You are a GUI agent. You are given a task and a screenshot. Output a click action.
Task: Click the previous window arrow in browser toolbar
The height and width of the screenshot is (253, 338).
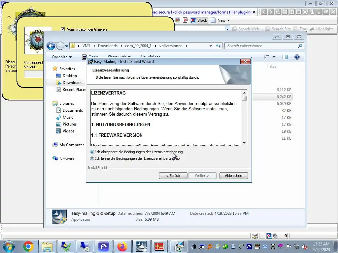[x=264, y=12]
